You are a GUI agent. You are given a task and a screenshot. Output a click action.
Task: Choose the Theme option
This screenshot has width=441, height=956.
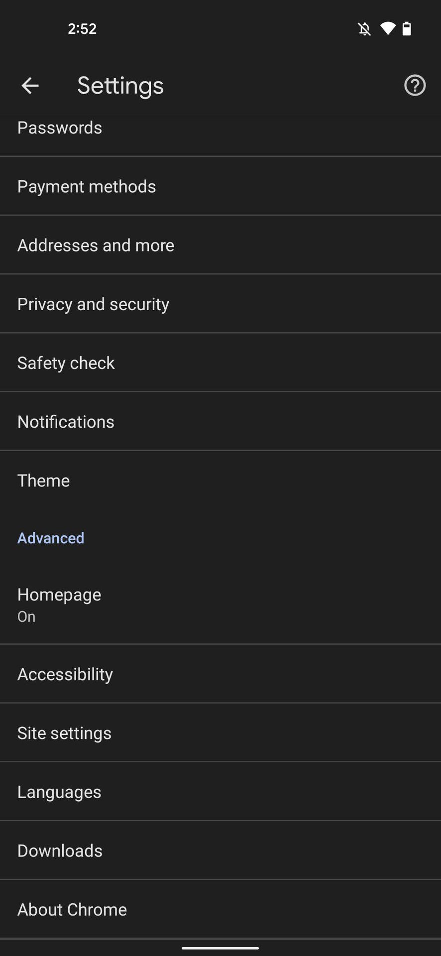pos(44,480)
